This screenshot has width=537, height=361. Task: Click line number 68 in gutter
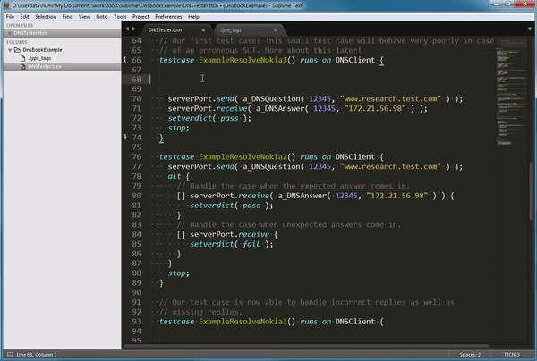tap(136, 80)
